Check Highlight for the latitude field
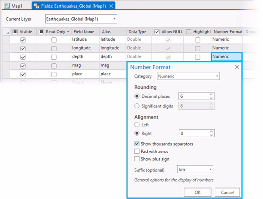 197,40
